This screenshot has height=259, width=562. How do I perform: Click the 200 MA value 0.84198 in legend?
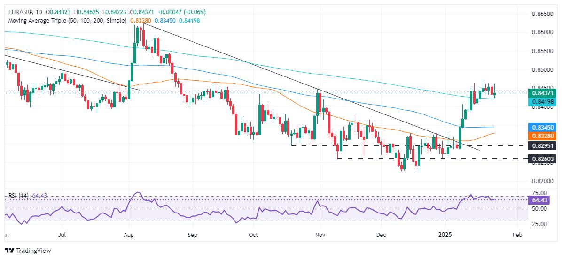click(188, 21)
